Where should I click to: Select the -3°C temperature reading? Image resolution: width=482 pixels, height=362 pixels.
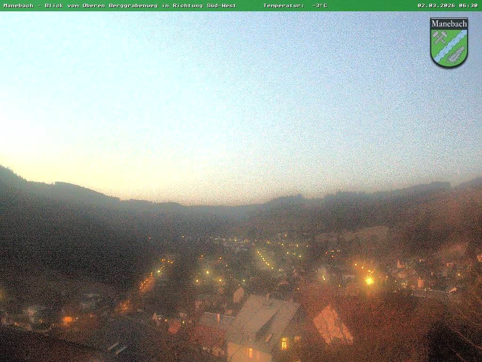319,5
